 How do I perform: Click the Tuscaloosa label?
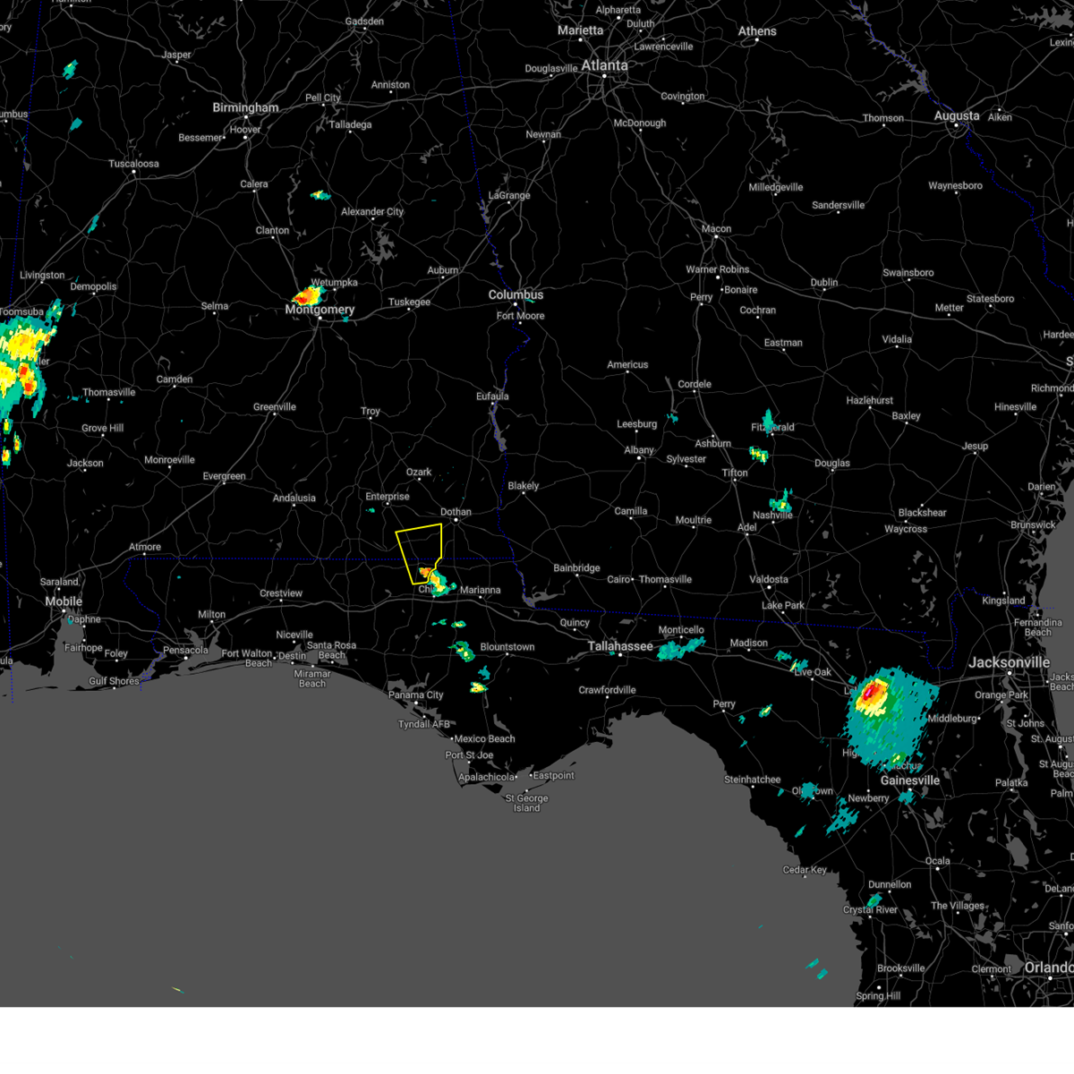(133, 164)
